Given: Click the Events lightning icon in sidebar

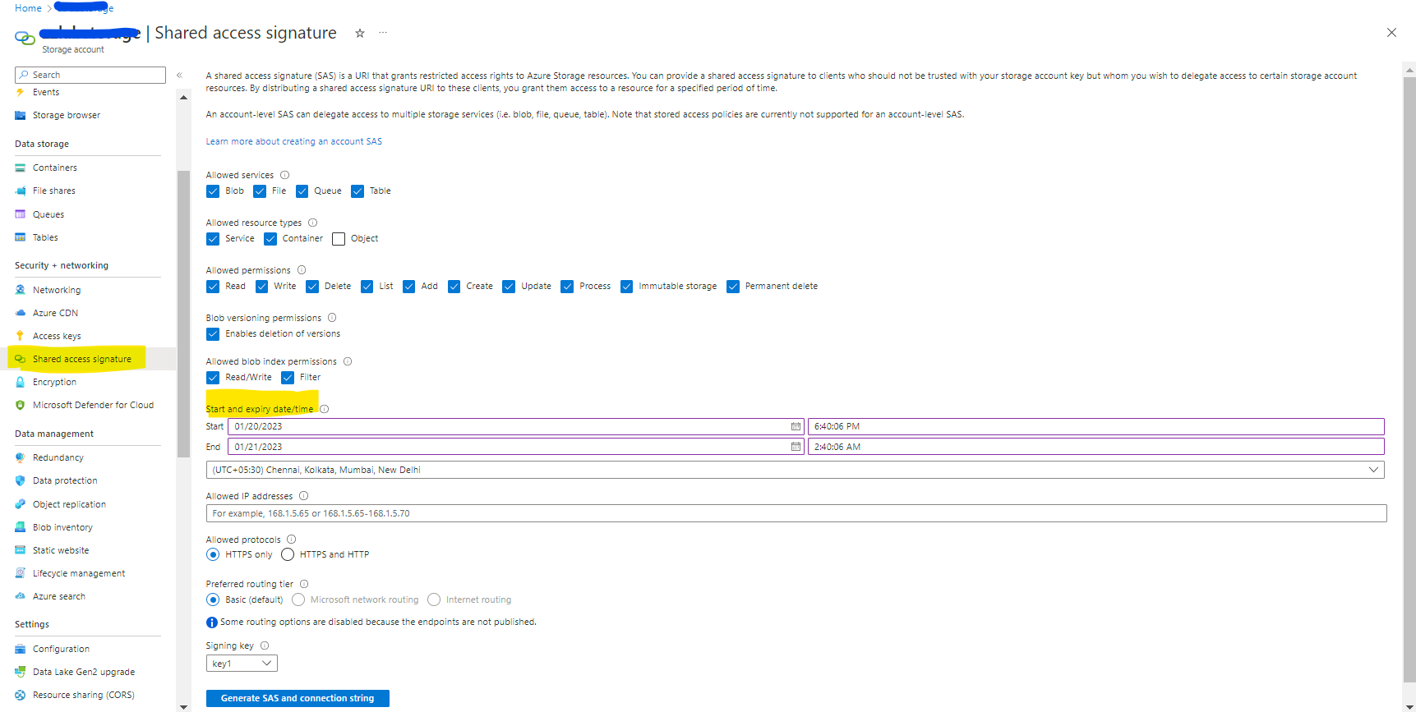Looking at the screenshot, I should (x=21, y=92).
